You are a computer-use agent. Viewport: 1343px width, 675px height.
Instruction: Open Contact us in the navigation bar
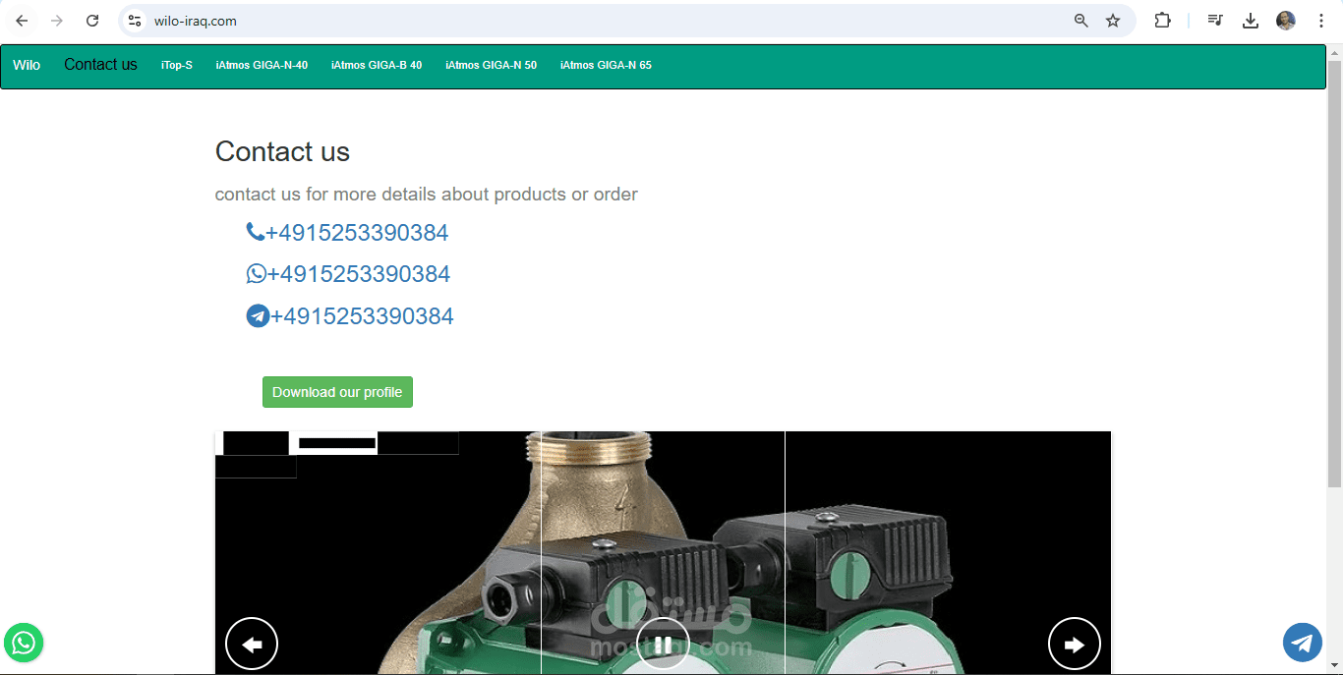point(101,65)
